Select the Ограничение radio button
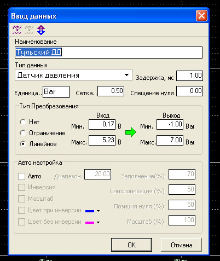 point(23,133)
